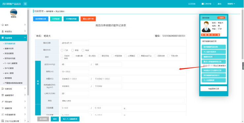The image size is (244, 123).
Task: Open 健康体检表 submenu item
Action: point(9,49)
